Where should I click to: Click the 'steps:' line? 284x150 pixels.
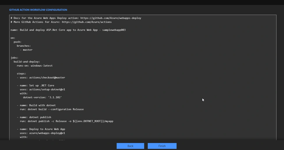[21, 74]
